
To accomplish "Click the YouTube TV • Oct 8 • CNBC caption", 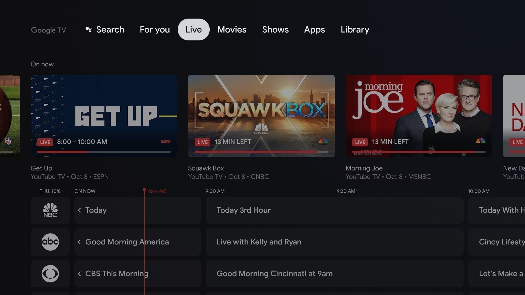I will pos(229,177).
